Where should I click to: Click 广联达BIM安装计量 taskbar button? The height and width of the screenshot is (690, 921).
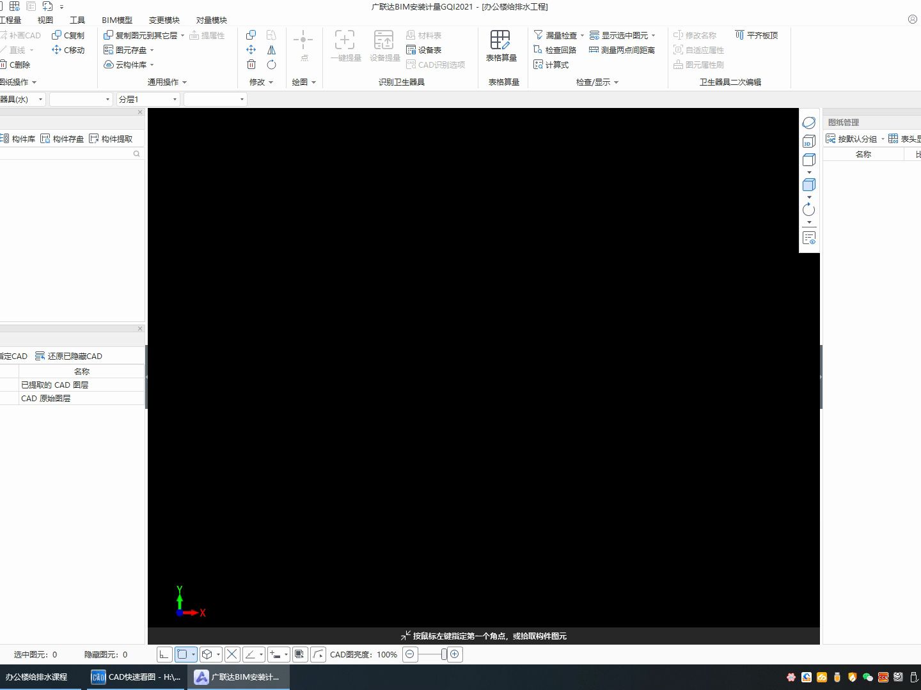click(x=239, y=677)
